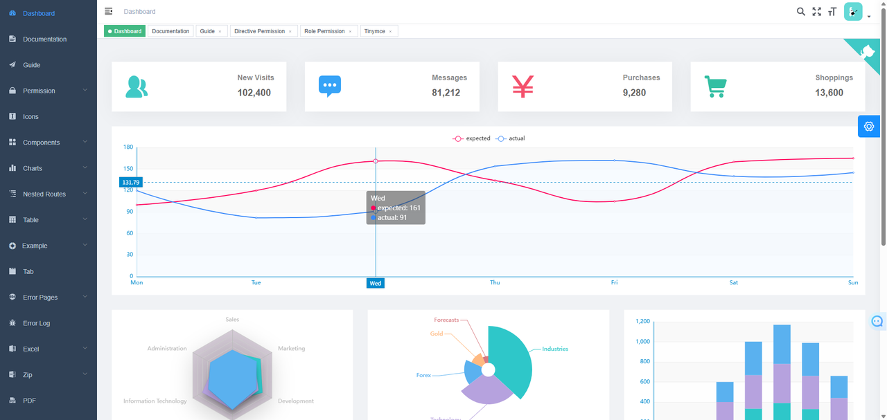
Task: Click Dashboard gauge icon in sidebar
Action: (12, 13)
